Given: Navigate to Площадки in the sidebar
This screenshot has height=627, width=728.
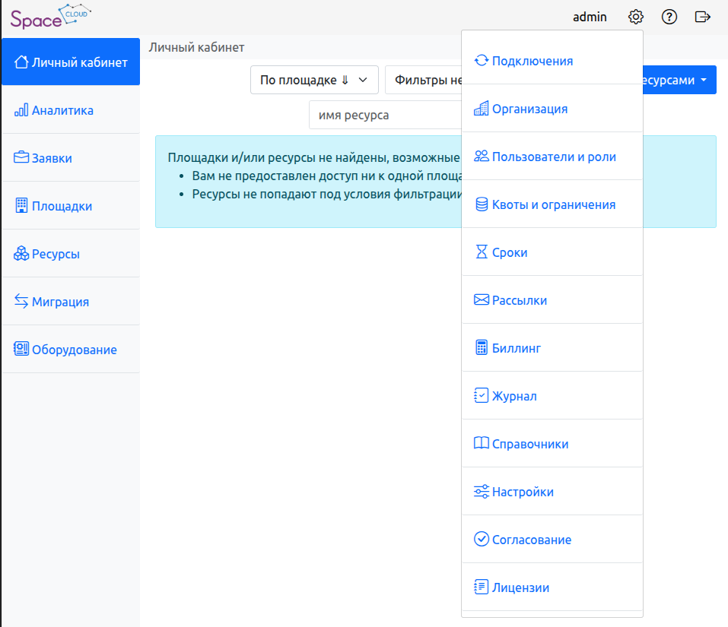Looking at the screenshot, I should pyautogui.click(x=61, y=206).
